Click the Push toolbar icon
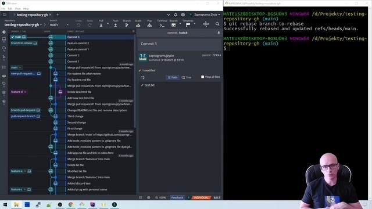Viewport: 372px width, 209px height. coord(115,25)
